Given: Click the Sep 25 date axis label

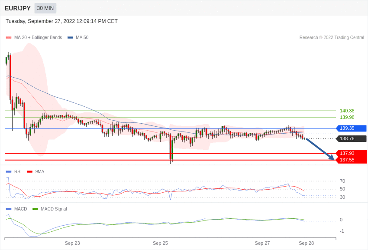Looking at the screenshot, I should (x=160, y=243).
